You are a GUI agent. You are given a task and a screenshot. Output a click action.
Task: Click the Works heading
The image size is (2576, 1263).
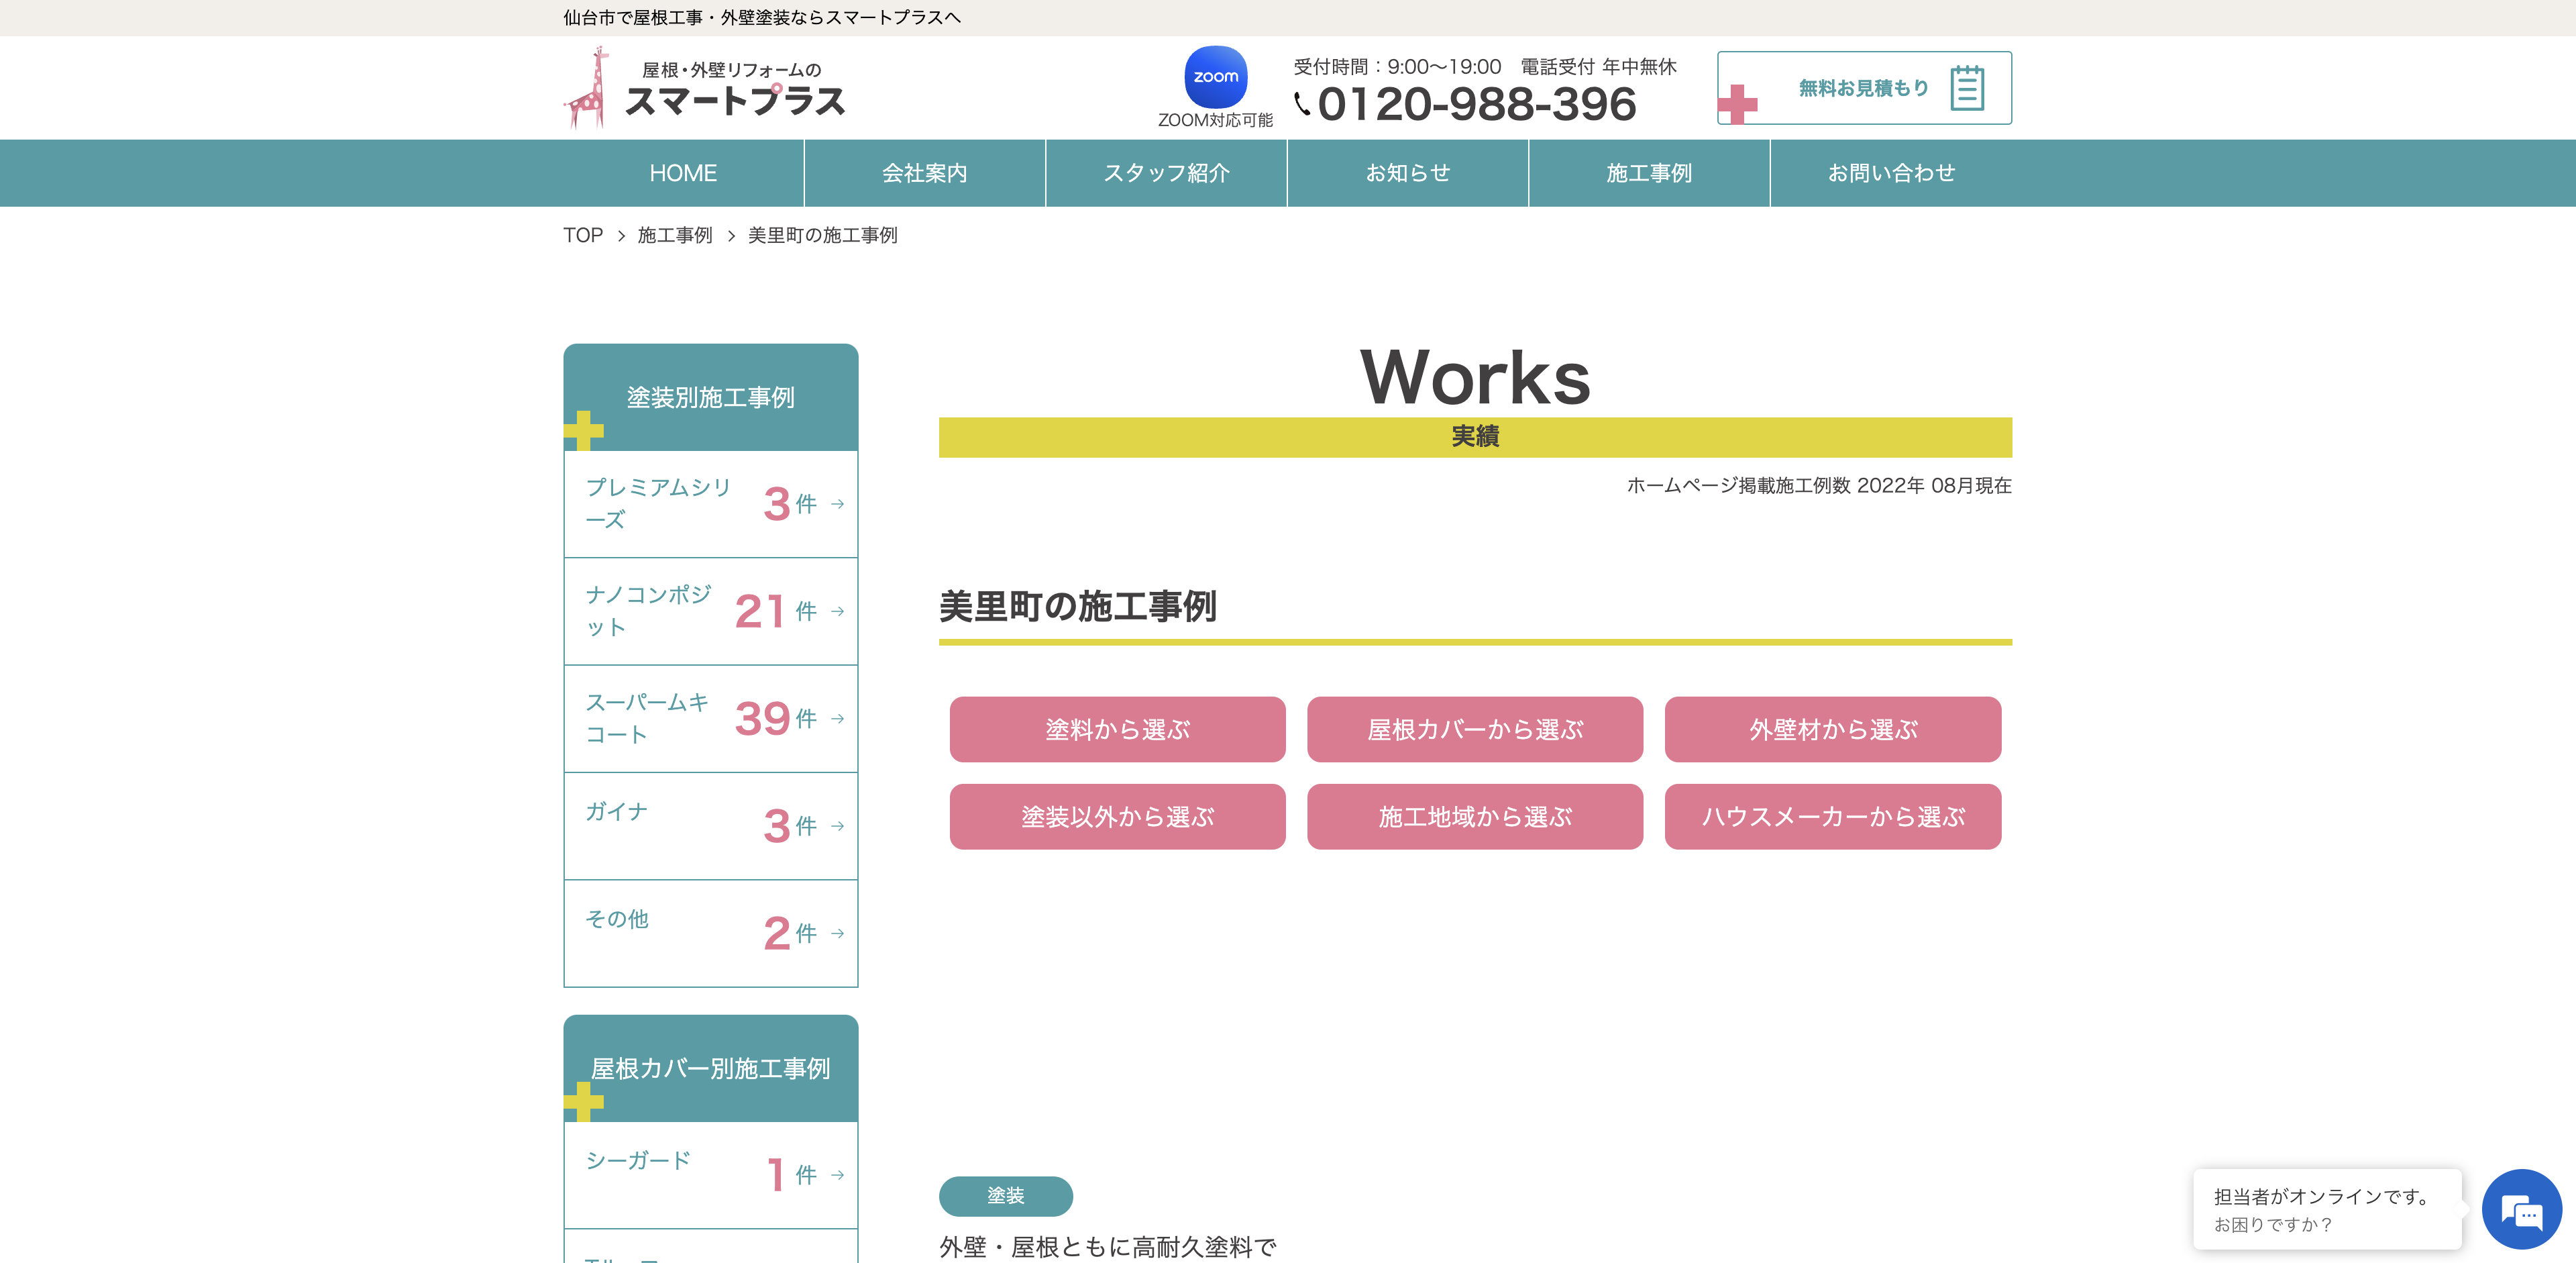(x=1475, y=377)
